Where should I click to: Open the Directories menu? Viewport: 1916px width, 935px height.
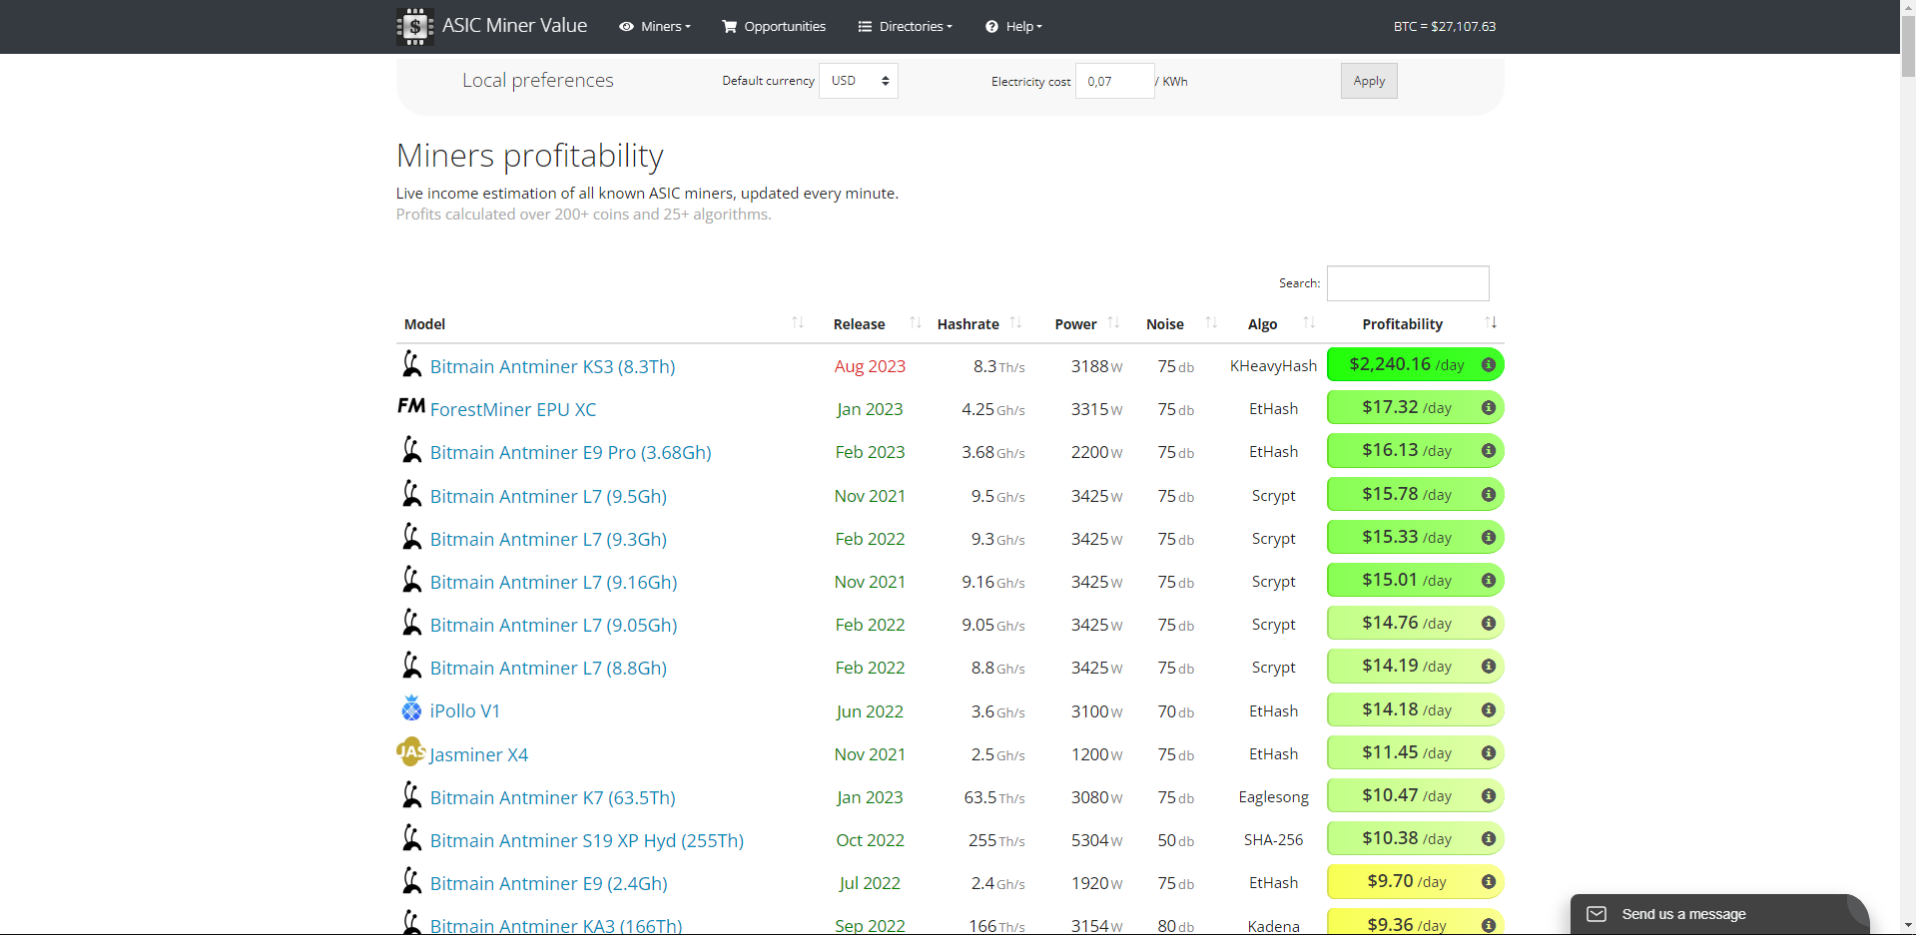click(x=906, y=27)
